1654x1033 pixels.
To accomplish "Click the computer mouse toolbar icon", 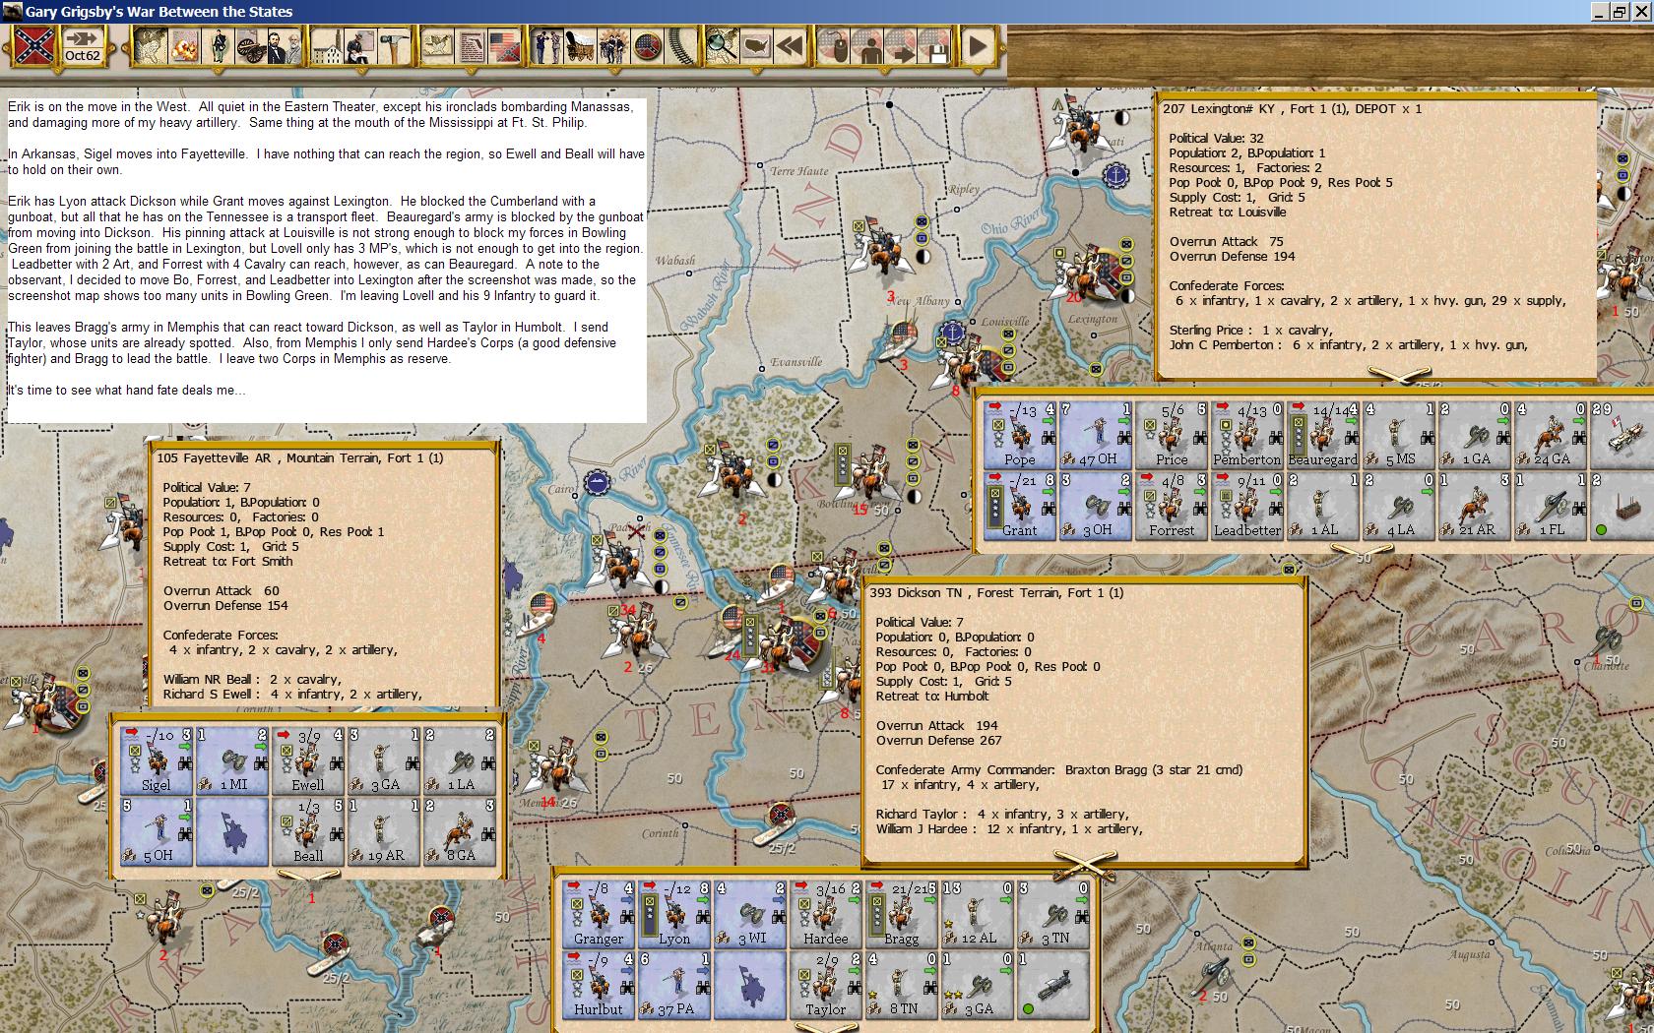I will point(835,45).
